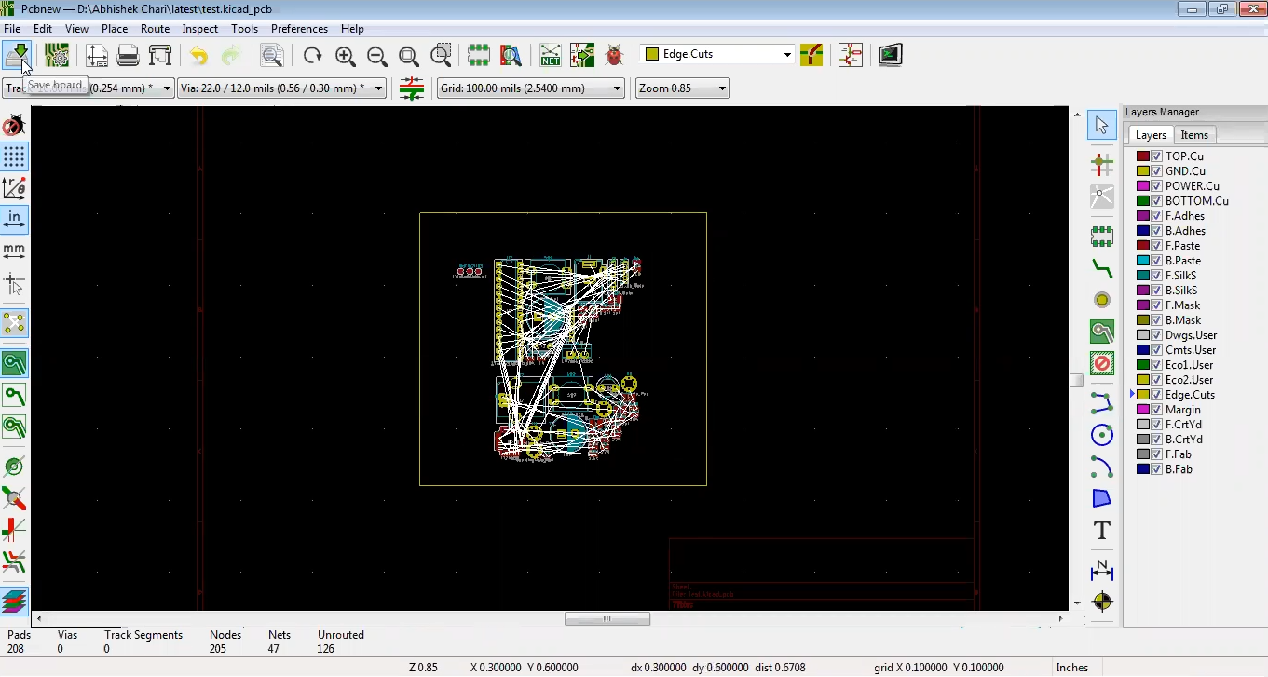Switch units to inches
Viewport: 1268px width, 677px height.
point(14,220)
